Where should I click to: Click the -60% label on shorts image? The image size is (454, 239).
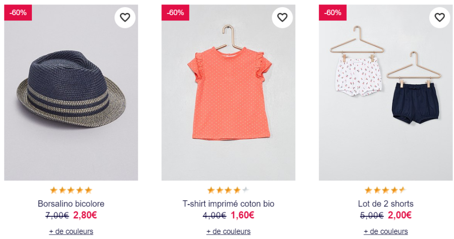point(333,12)
